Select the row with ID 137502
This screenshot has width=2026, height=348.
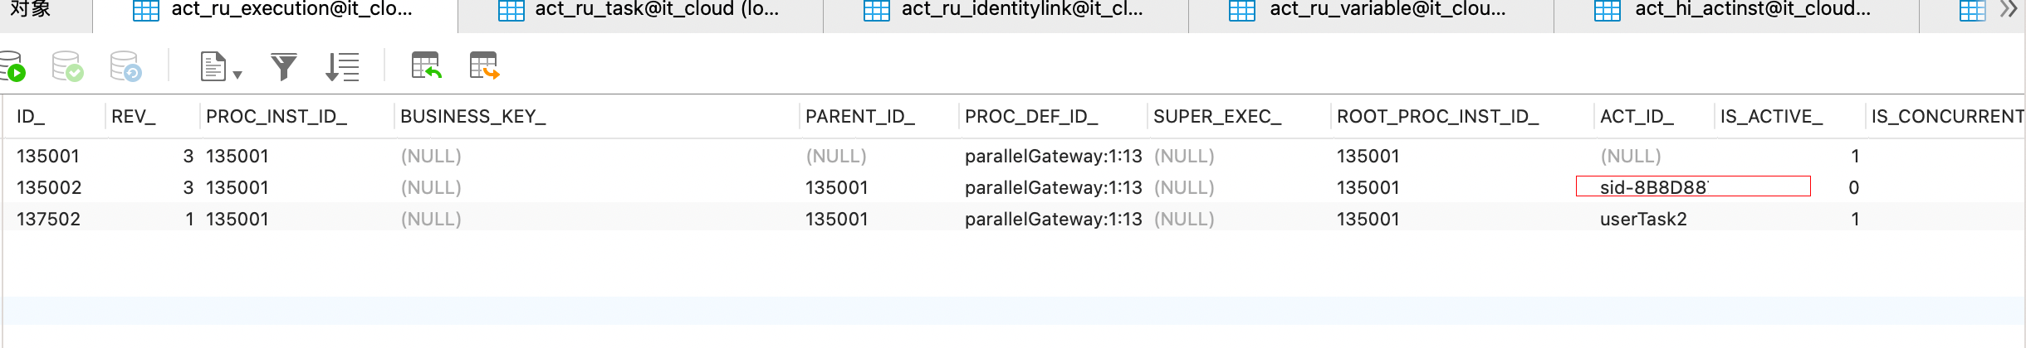click(x=49, y=219)
